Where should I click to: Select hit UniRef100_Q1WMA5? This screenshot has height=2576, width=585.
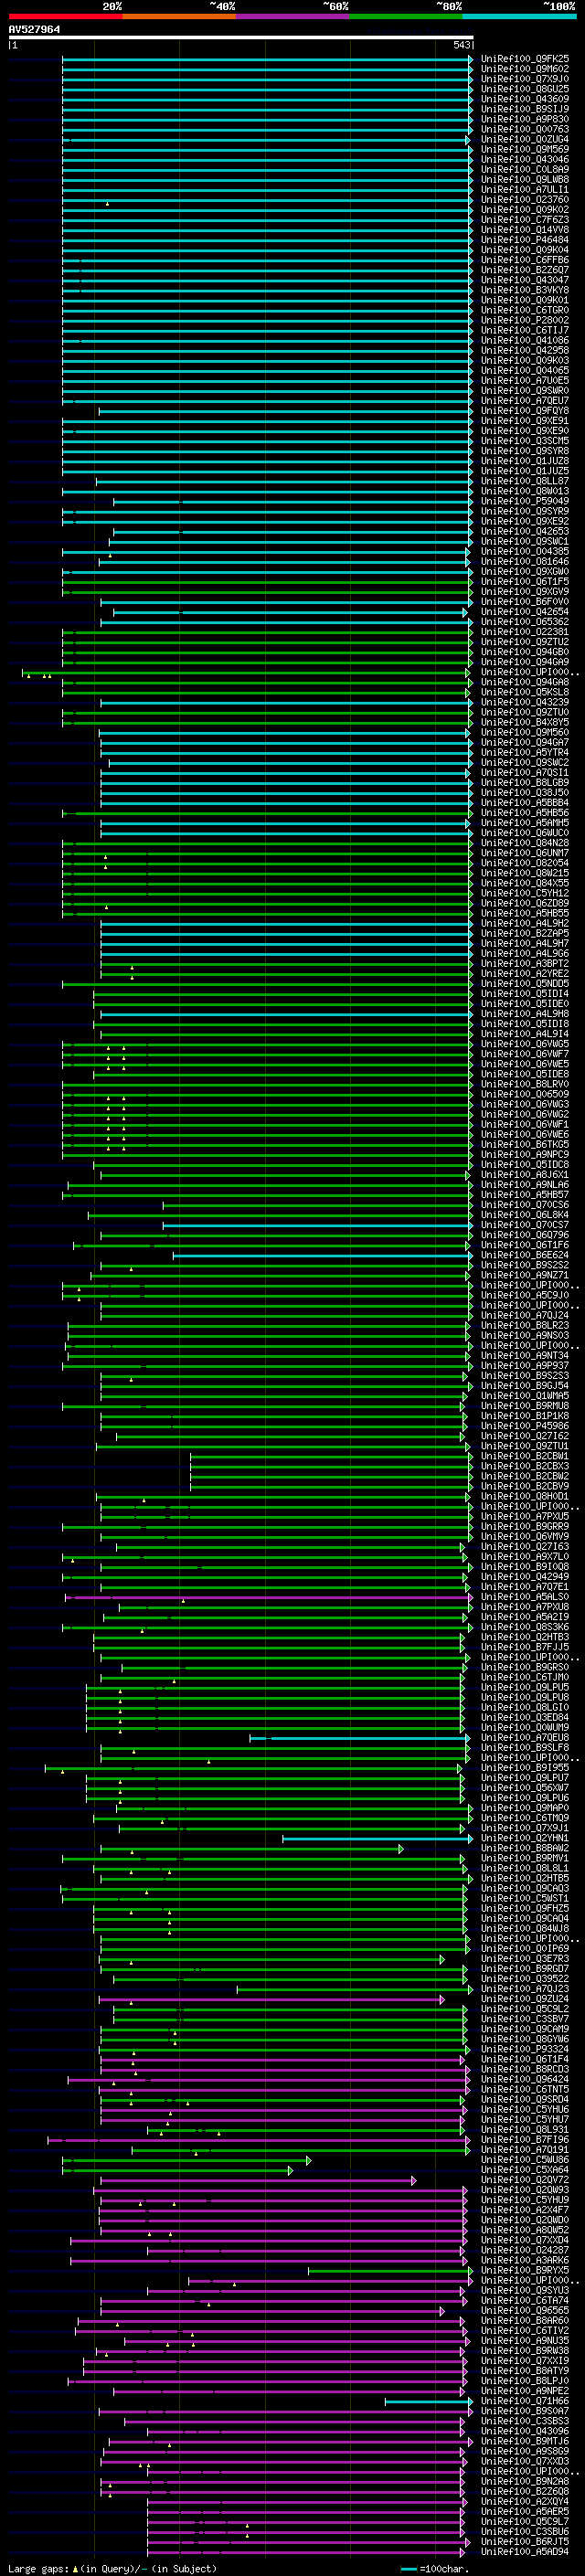pyautogui.click(x=525, y=1395)
